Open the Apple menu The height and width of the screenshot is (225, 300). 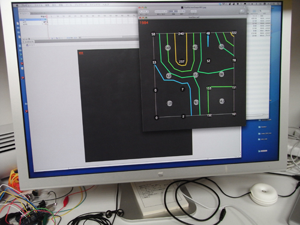pyautogui.click(x=17, y=5)
